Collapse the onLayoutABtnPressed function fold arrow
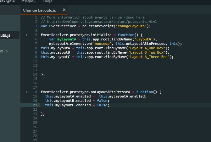 point(26,92)
